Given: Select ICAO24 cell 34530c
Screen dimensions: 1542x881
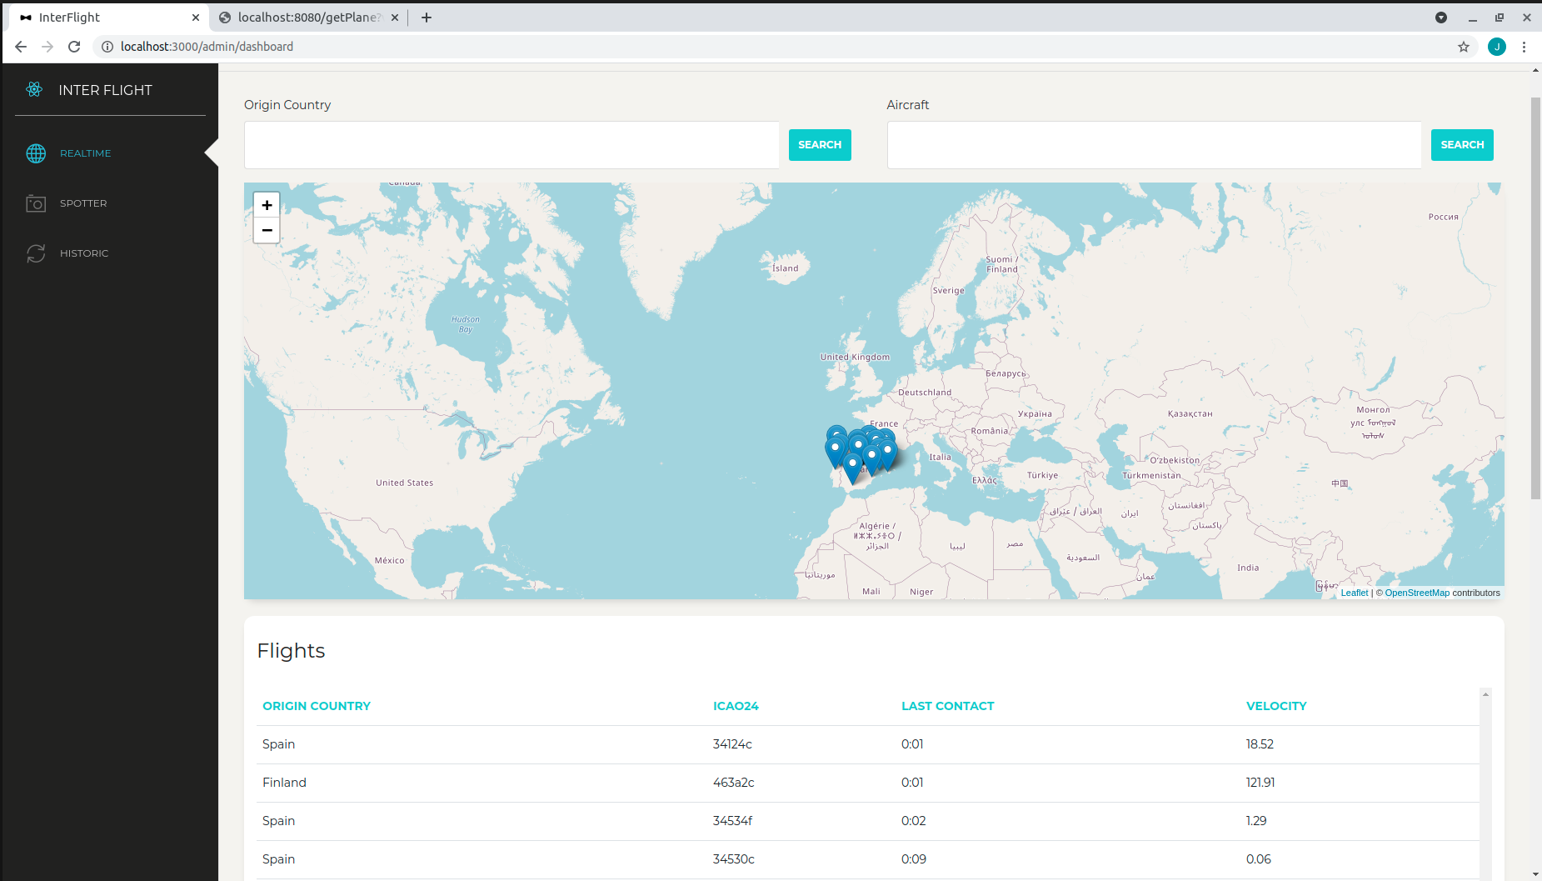Looking at the screenshot, I should point(733,859).
